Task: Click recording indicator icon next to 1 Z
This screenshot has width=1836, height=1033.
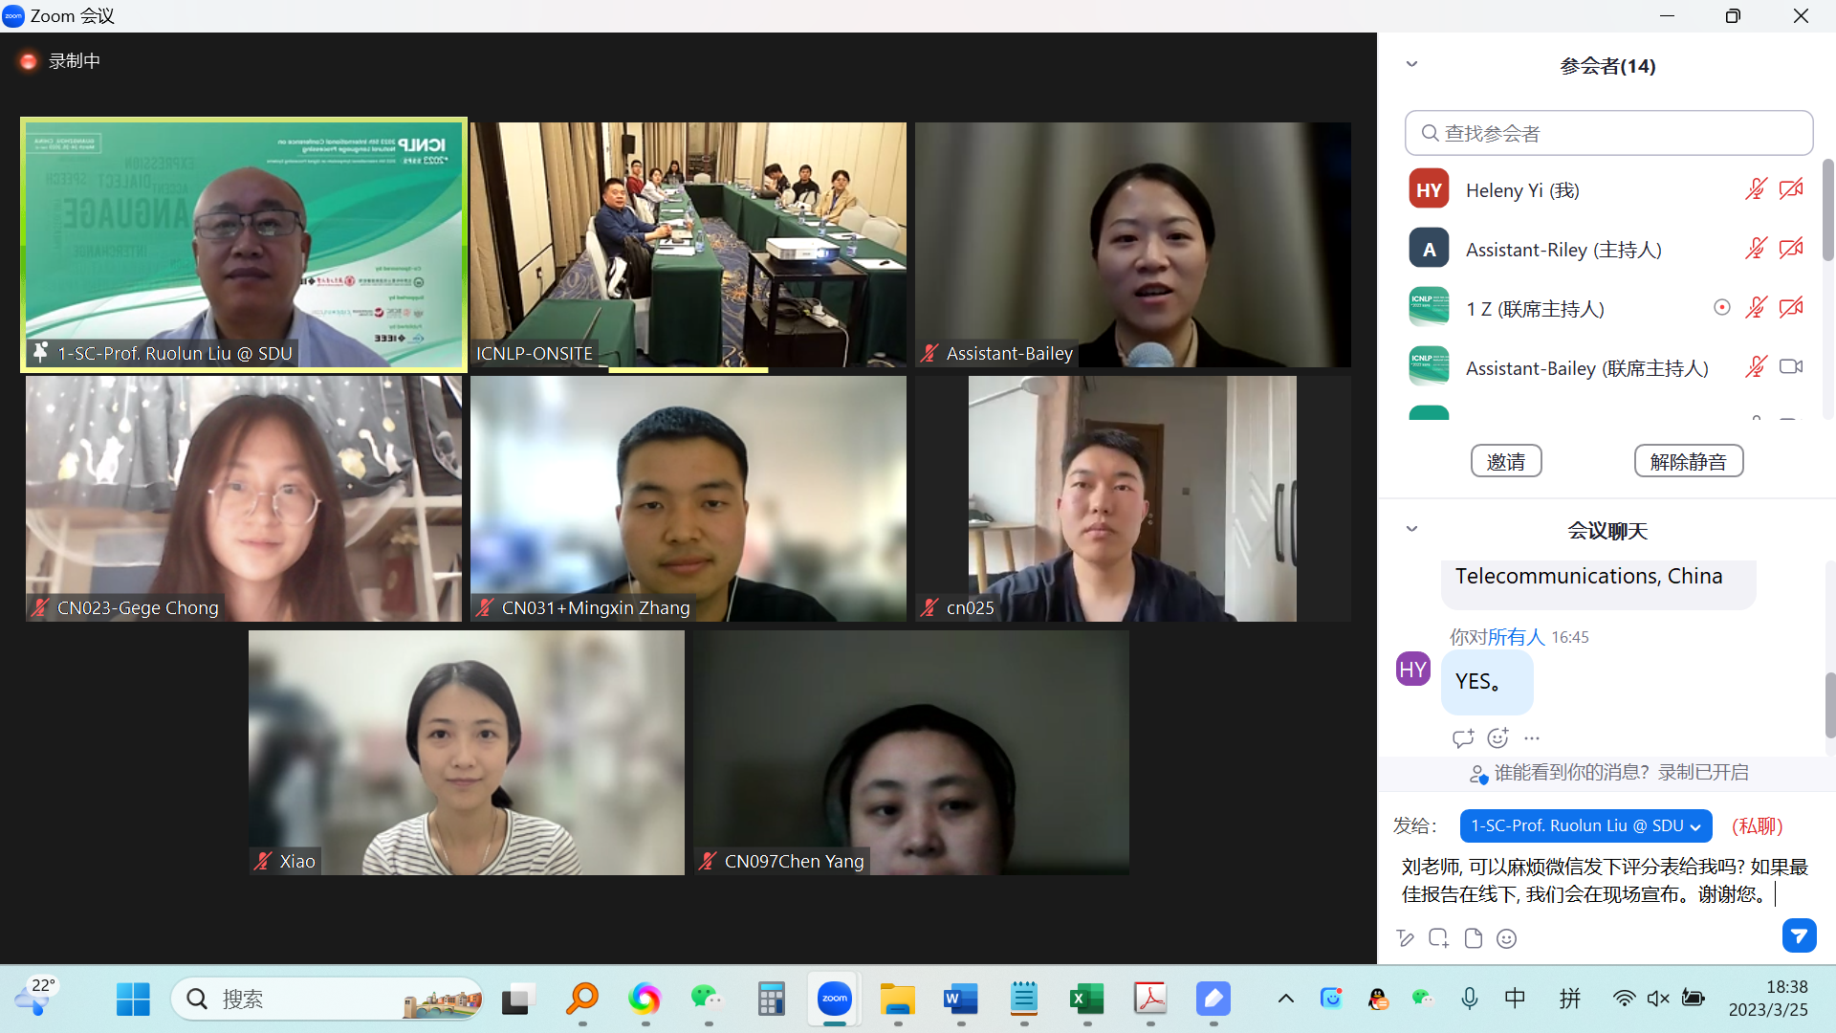Action: pyautogui.click(x=1722, y=308)
